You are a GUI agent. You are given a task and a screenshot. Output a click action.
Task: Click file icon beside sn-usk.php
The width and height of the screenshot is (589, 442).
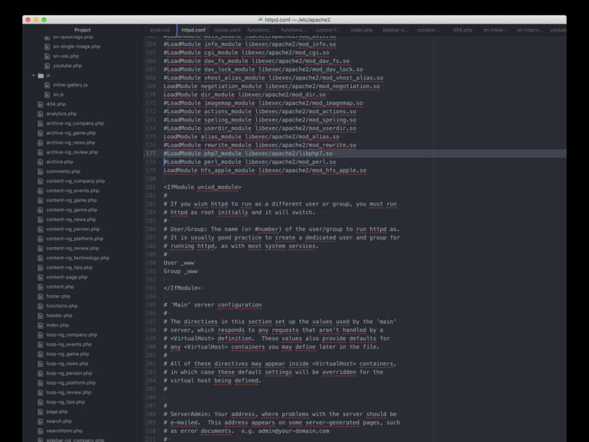[x=47, y=57]
